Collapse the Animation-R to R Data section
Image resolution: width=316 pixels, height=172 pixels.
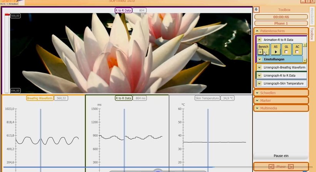(x=259, y=40)
